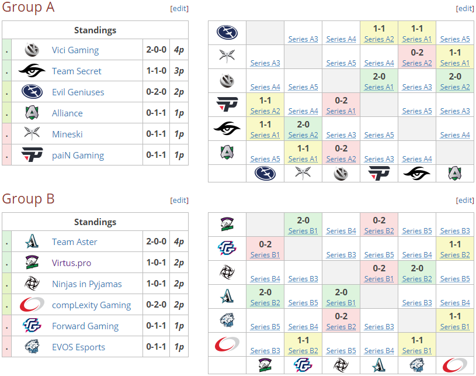
Task: Click the compLexity Gaming logo in Group B standings
Action: (32, 305)
